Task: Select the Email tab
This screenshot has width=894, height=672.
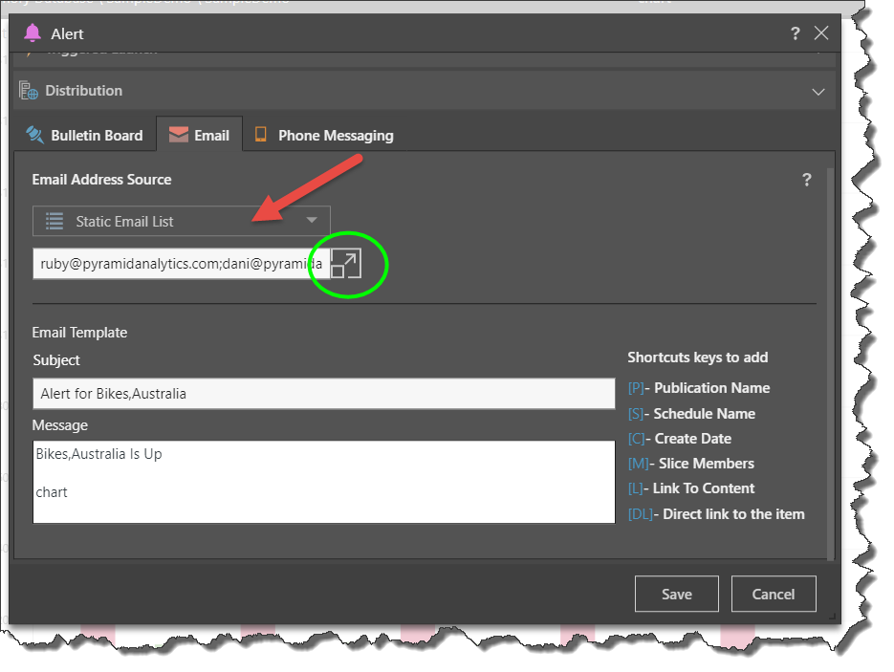Action: [200, 135]
